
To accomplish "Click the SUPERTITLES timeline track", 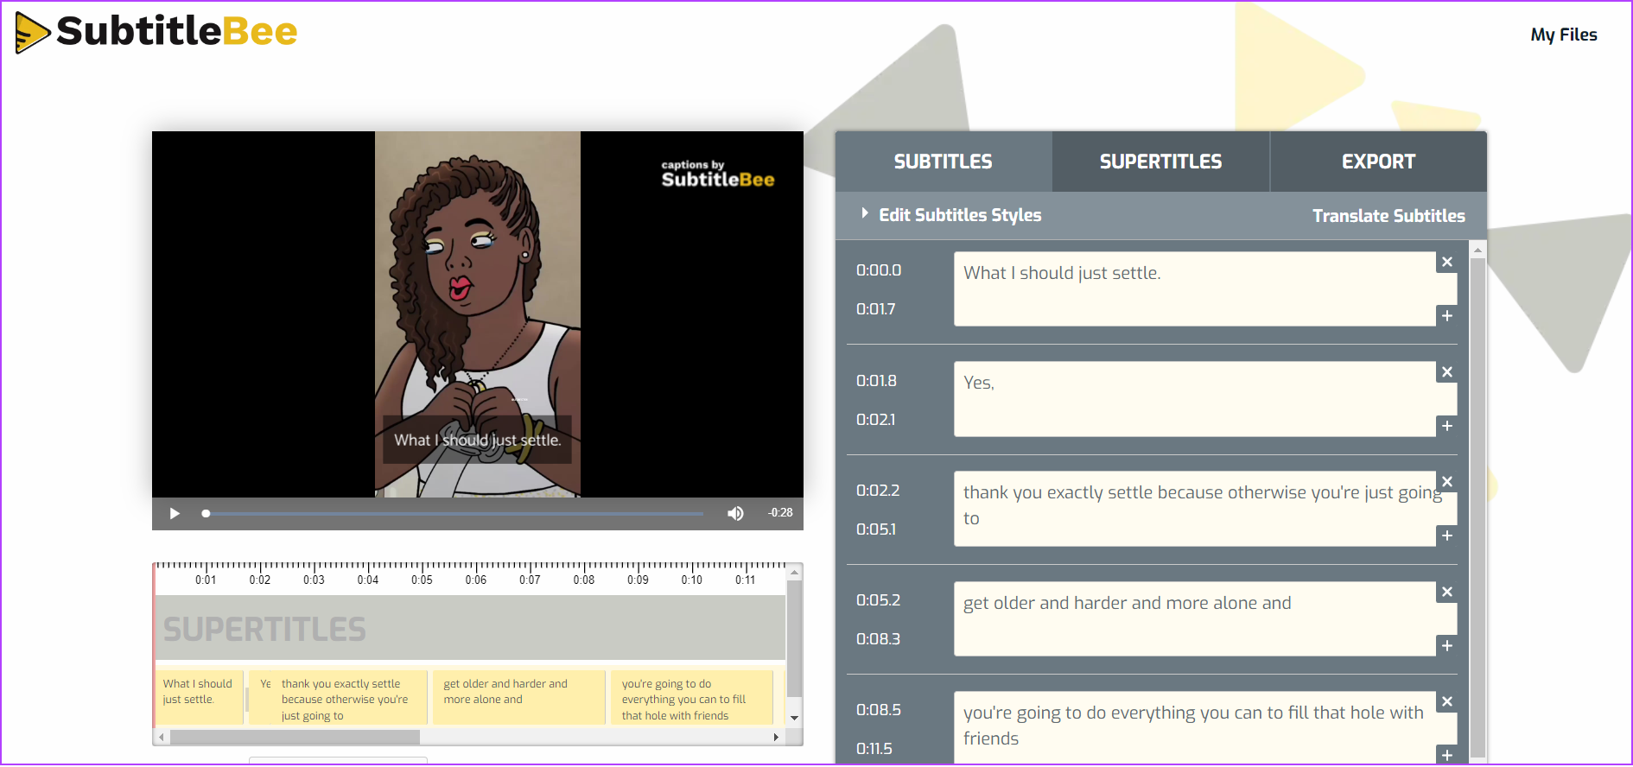I will (x=470, y=628).
